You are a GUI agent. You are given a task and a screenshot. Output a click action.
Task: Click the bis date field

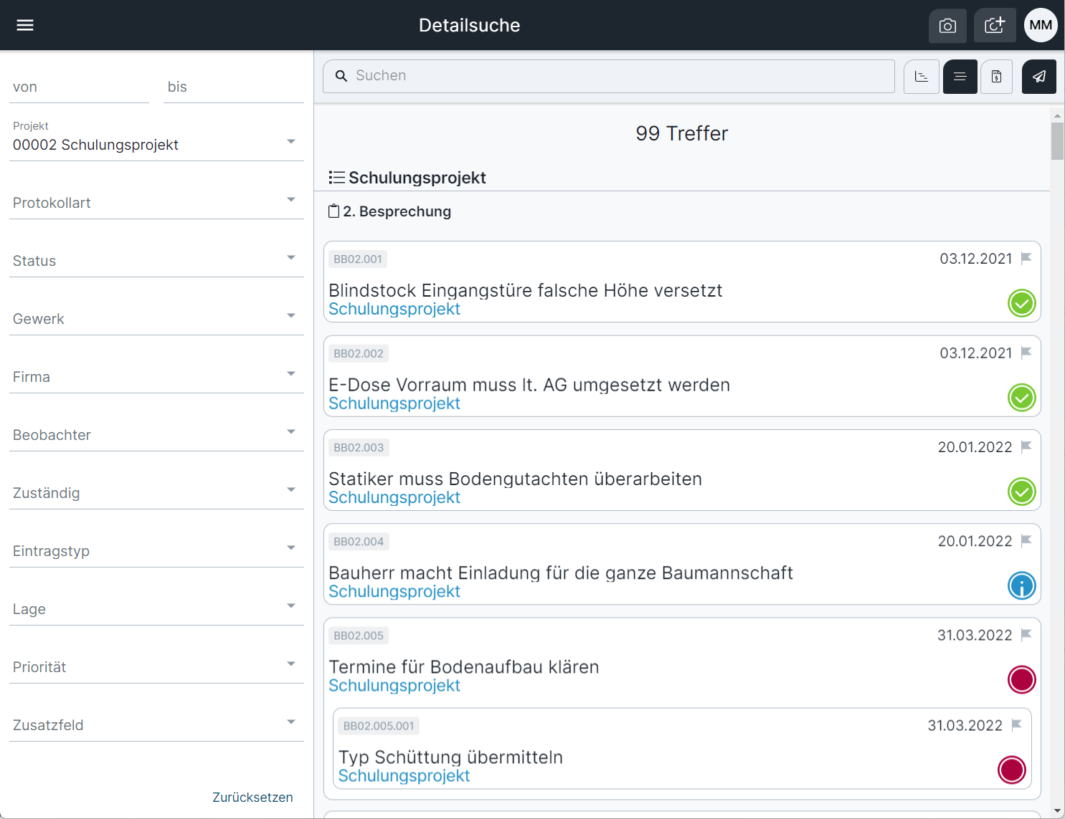234,87
